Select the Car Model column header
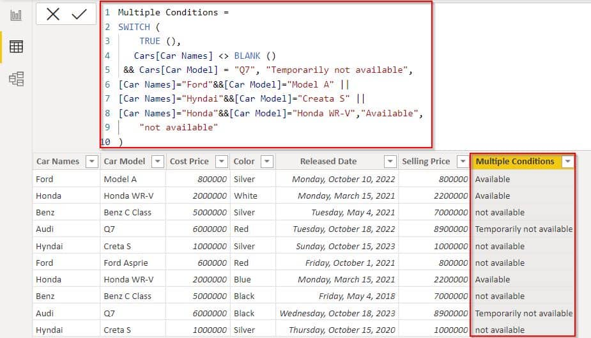The height and width of the screenshot is (338, 591). (125, 161)
